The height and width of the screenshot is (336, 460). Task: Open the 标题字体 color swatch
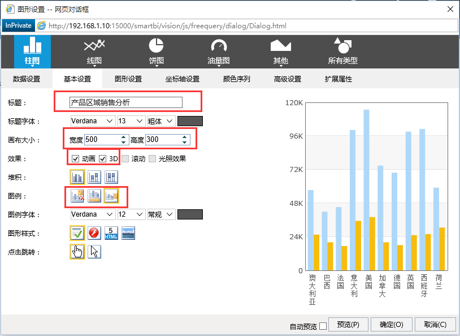pos(190,121)
